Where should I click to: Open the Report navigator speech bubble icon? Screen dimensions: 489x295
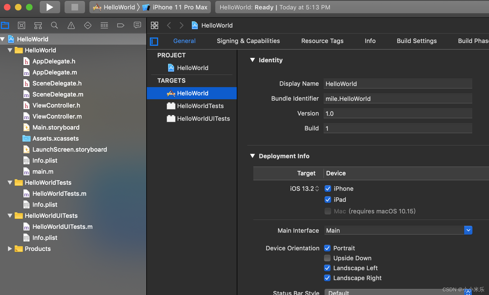point(137,26)
